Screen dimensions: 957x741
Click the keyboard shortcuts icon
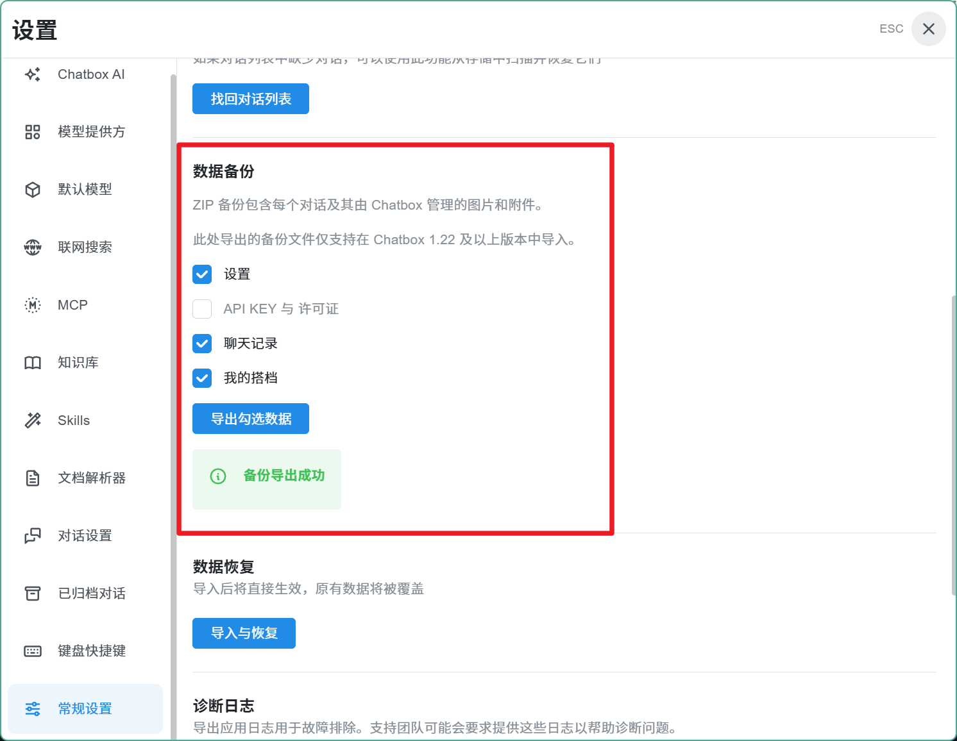[33, 651]
